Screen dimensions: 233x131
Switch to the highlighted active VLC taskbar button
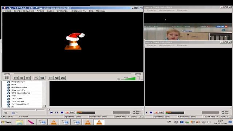pyautogui.click(x=99, y=122)
